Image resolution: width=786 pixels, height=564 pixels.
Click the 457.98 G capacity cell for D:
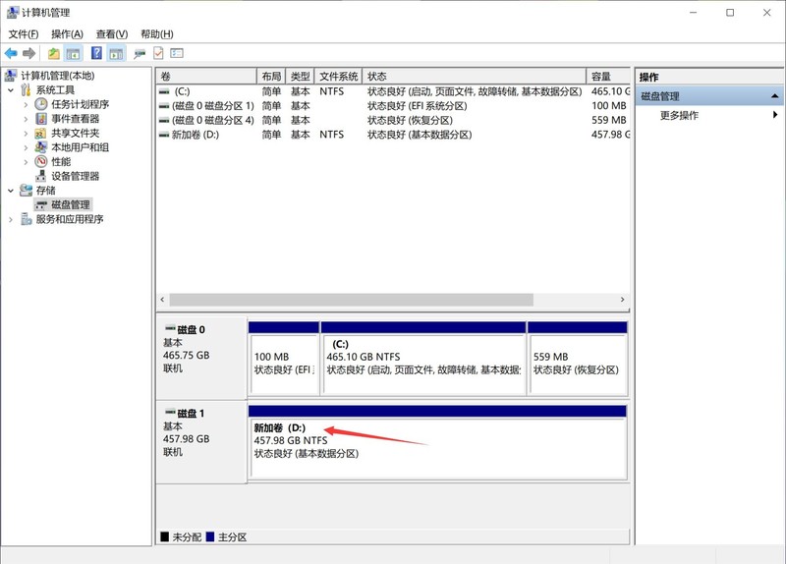point(610,135)
